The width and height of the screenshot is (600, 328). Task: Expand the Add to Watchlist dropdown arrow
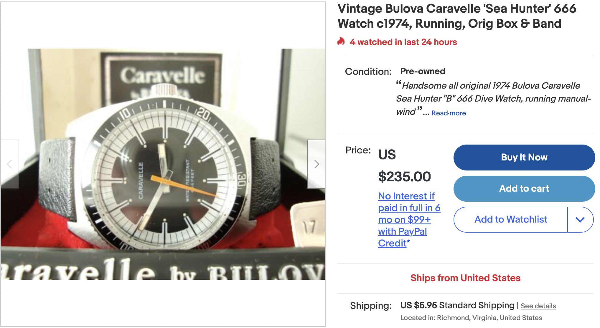tap(580, 220)
